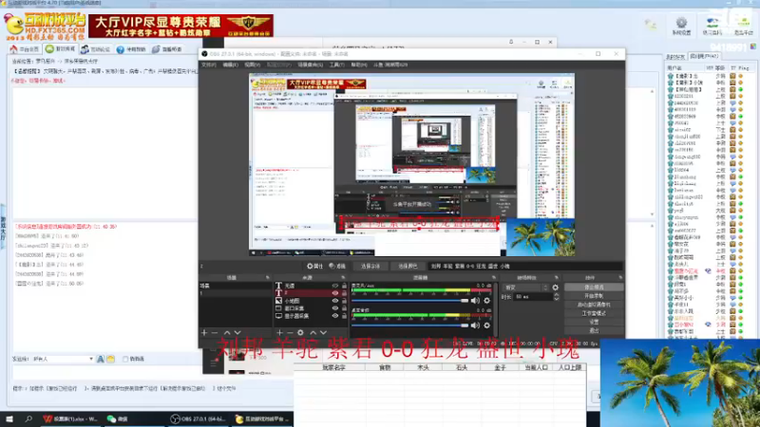Undock Controls panel via header icon

point(620,277)
